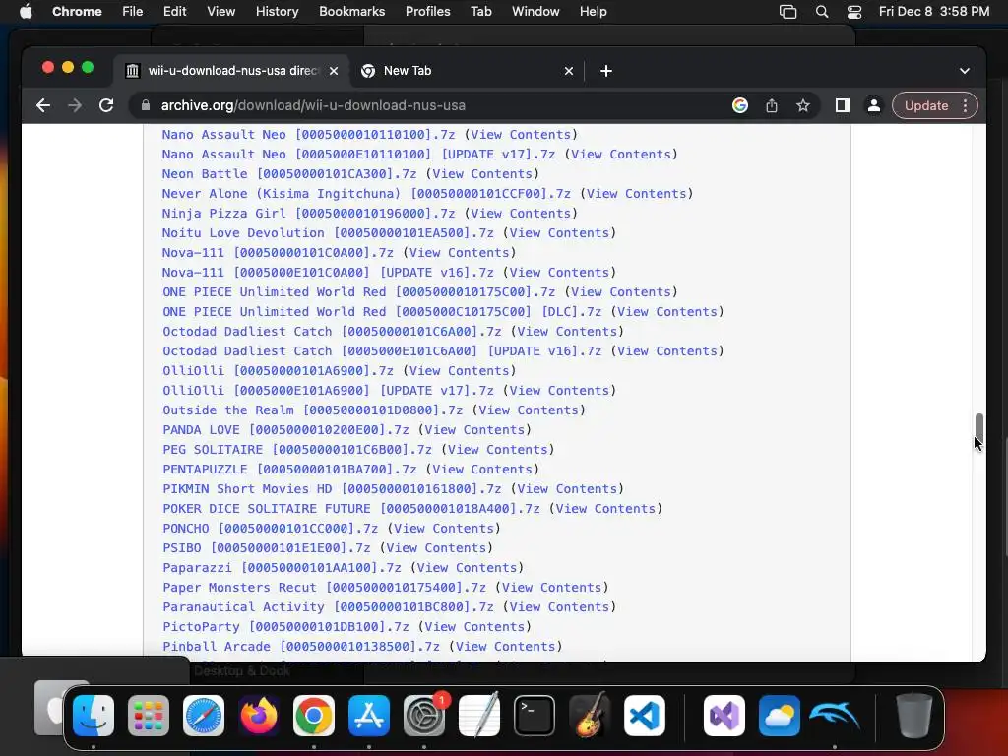1008x756 pixels.
Task: View Contents of PANDA LOVE archive
Action: 474,430
